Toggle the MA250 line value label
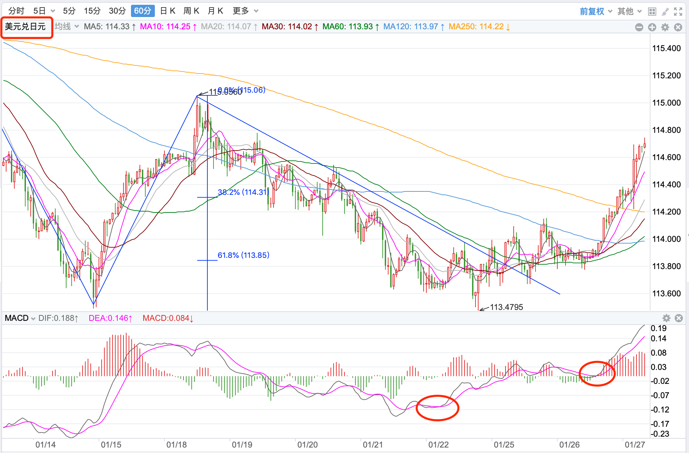 pos(480,27)
